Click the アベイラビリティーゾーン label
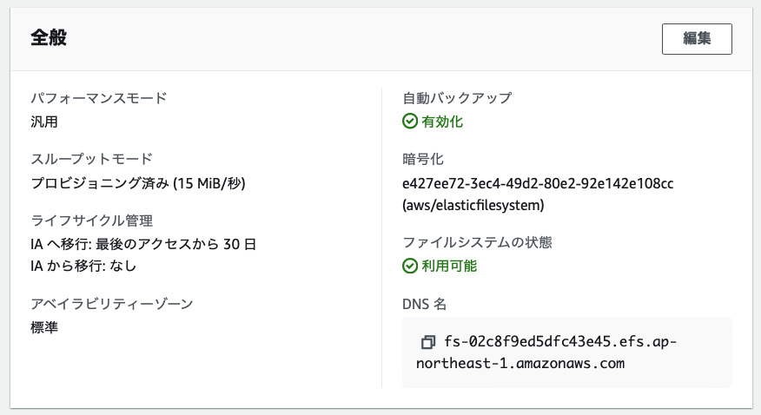This screenshot has height=415, width=761. (x=111, y=304)
